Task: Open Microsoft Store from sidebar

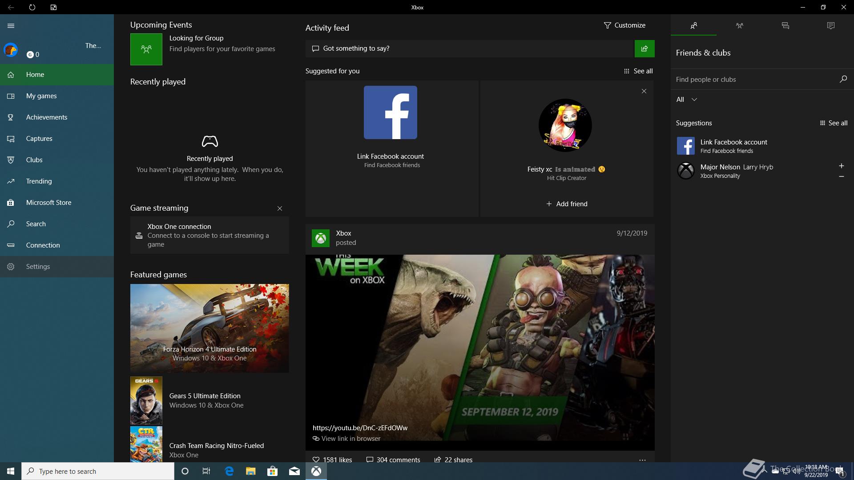Action: tap(57, 203)
